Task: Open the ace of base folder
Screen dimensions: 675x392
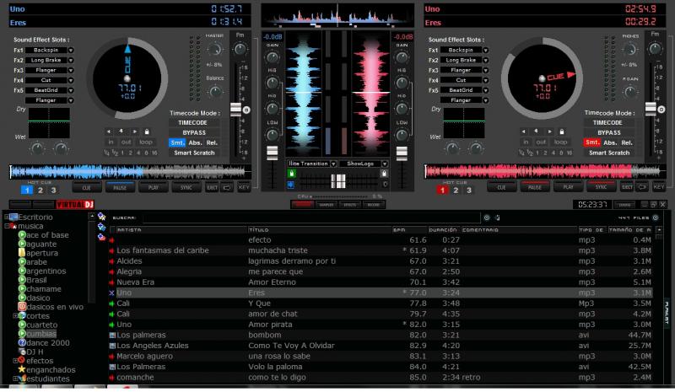Action: 43,235
